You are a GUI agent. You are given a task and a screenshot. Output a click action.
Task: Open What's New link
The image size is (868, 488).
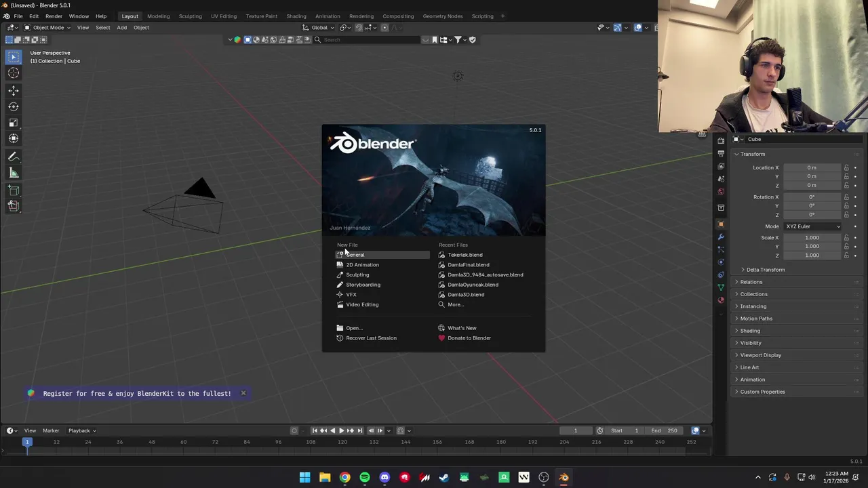click(462, 328)
